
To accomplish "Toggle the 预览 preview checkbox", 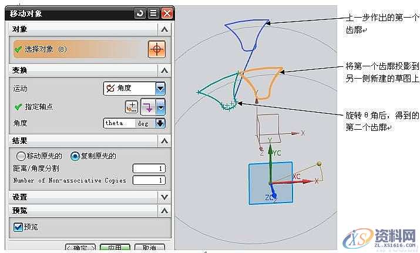I will click(18, 227).
